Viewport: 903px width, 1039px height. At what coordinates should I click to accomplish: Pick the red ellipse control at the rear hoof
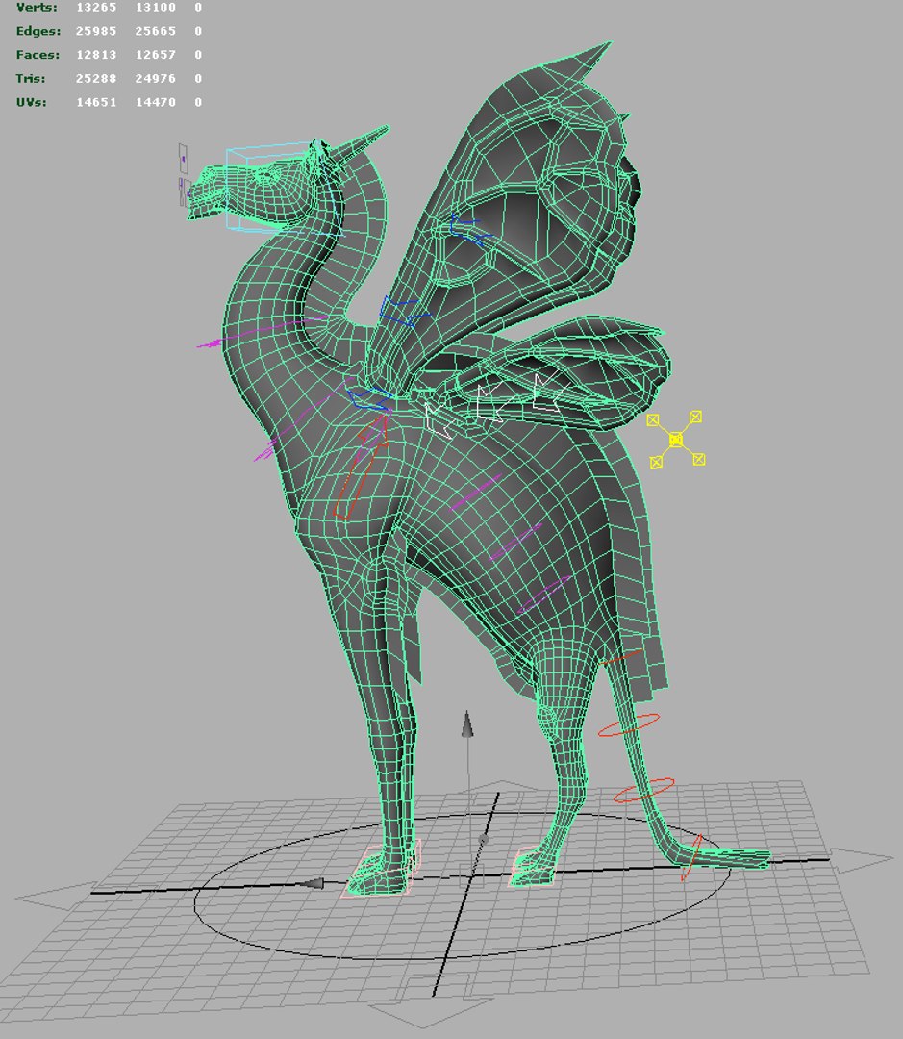point(691,857)
